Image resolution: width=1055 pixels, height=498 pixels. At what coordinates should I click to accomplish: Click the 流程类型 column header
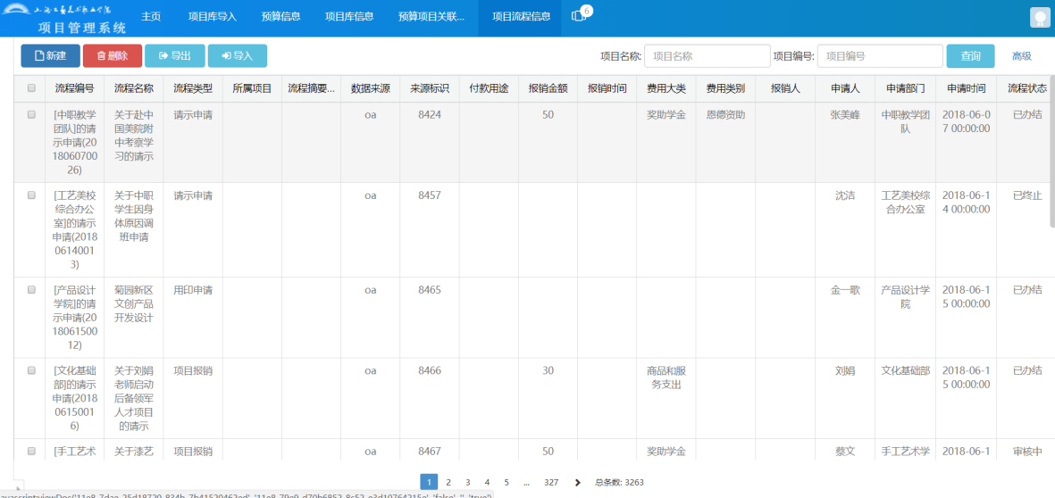pyautogui.click(x=193, y=88)
